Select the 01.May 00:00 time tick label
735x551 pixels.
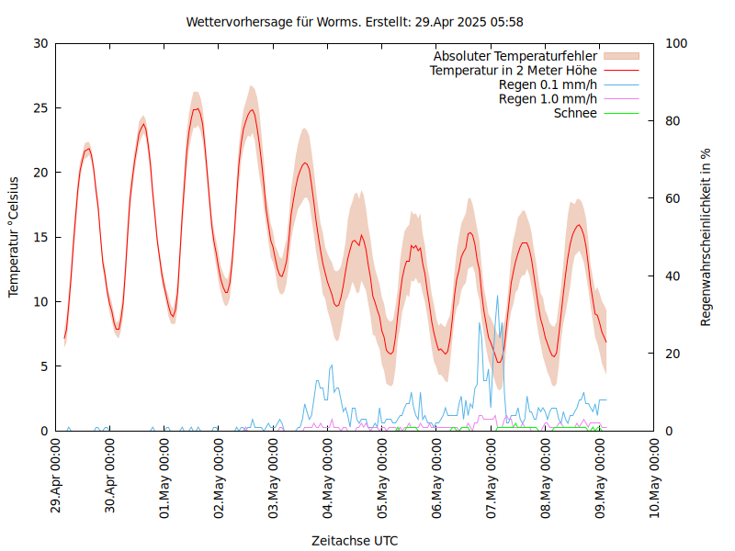[165, 477]
